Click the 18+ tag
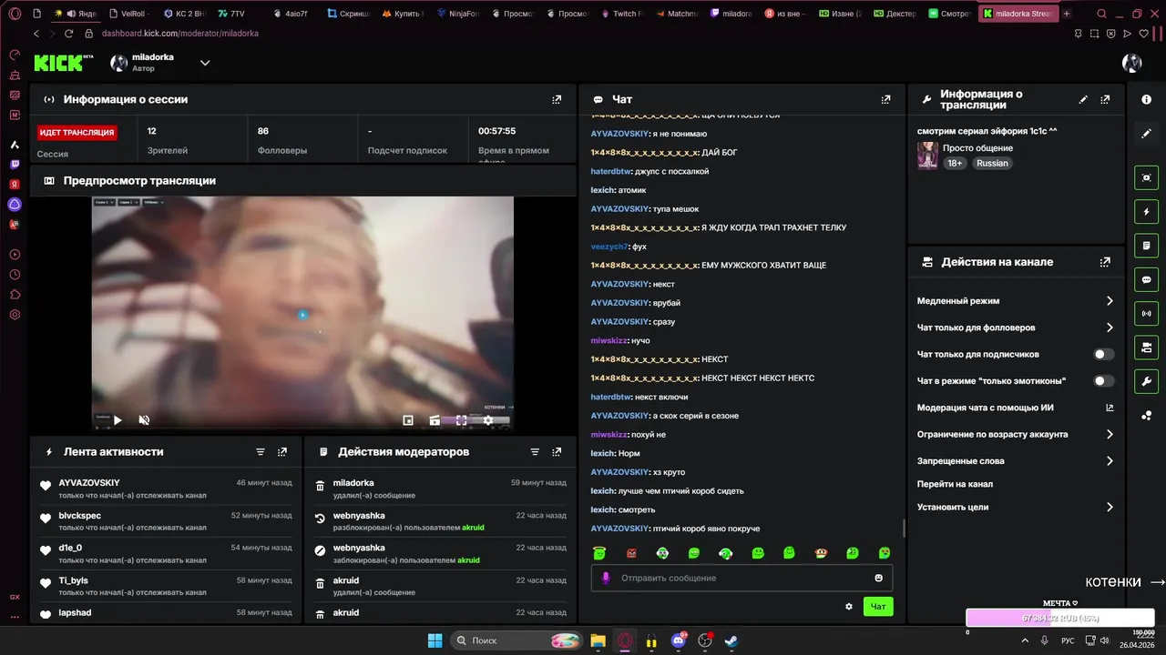 click(x=955, y=163)
